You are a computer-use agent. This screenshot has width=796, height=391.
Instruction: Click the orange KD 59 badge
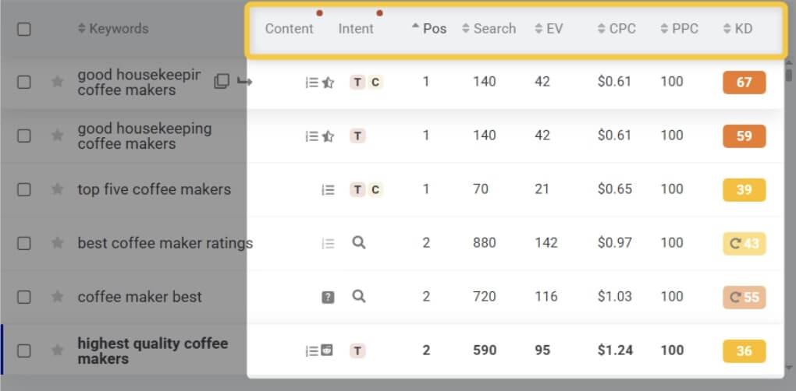coord(744,136)
